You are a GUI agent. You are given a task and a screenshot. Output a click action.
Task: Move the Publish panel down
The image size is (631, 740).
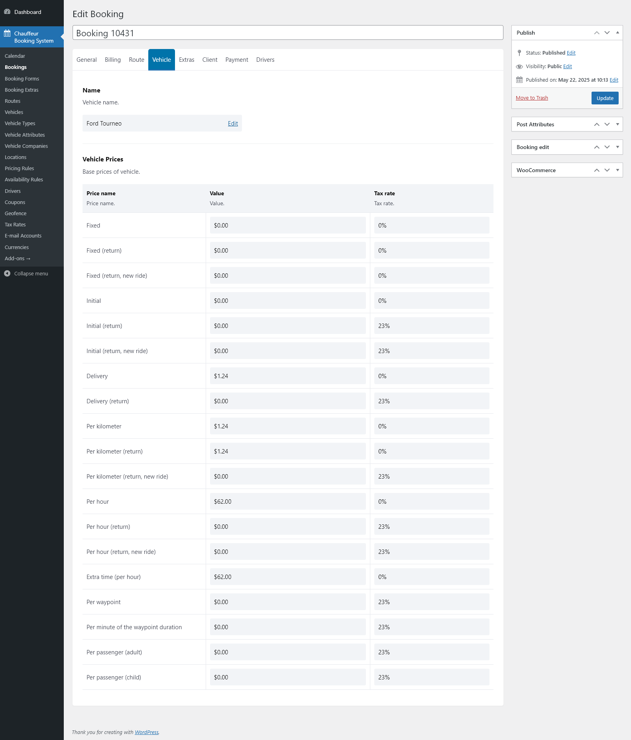pos(607,33)
